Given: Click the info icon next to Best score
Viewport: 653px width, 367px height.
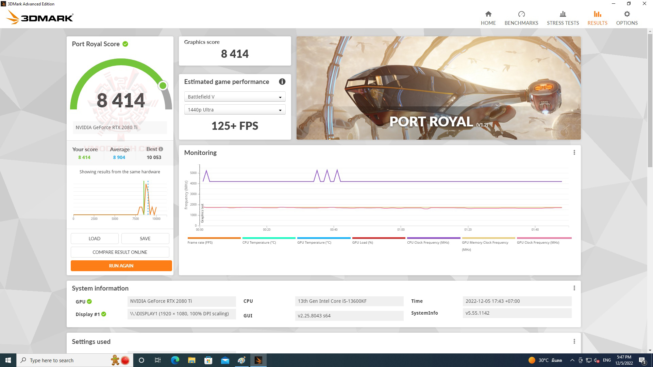Looking at the screenshot, I should (160, 149).
